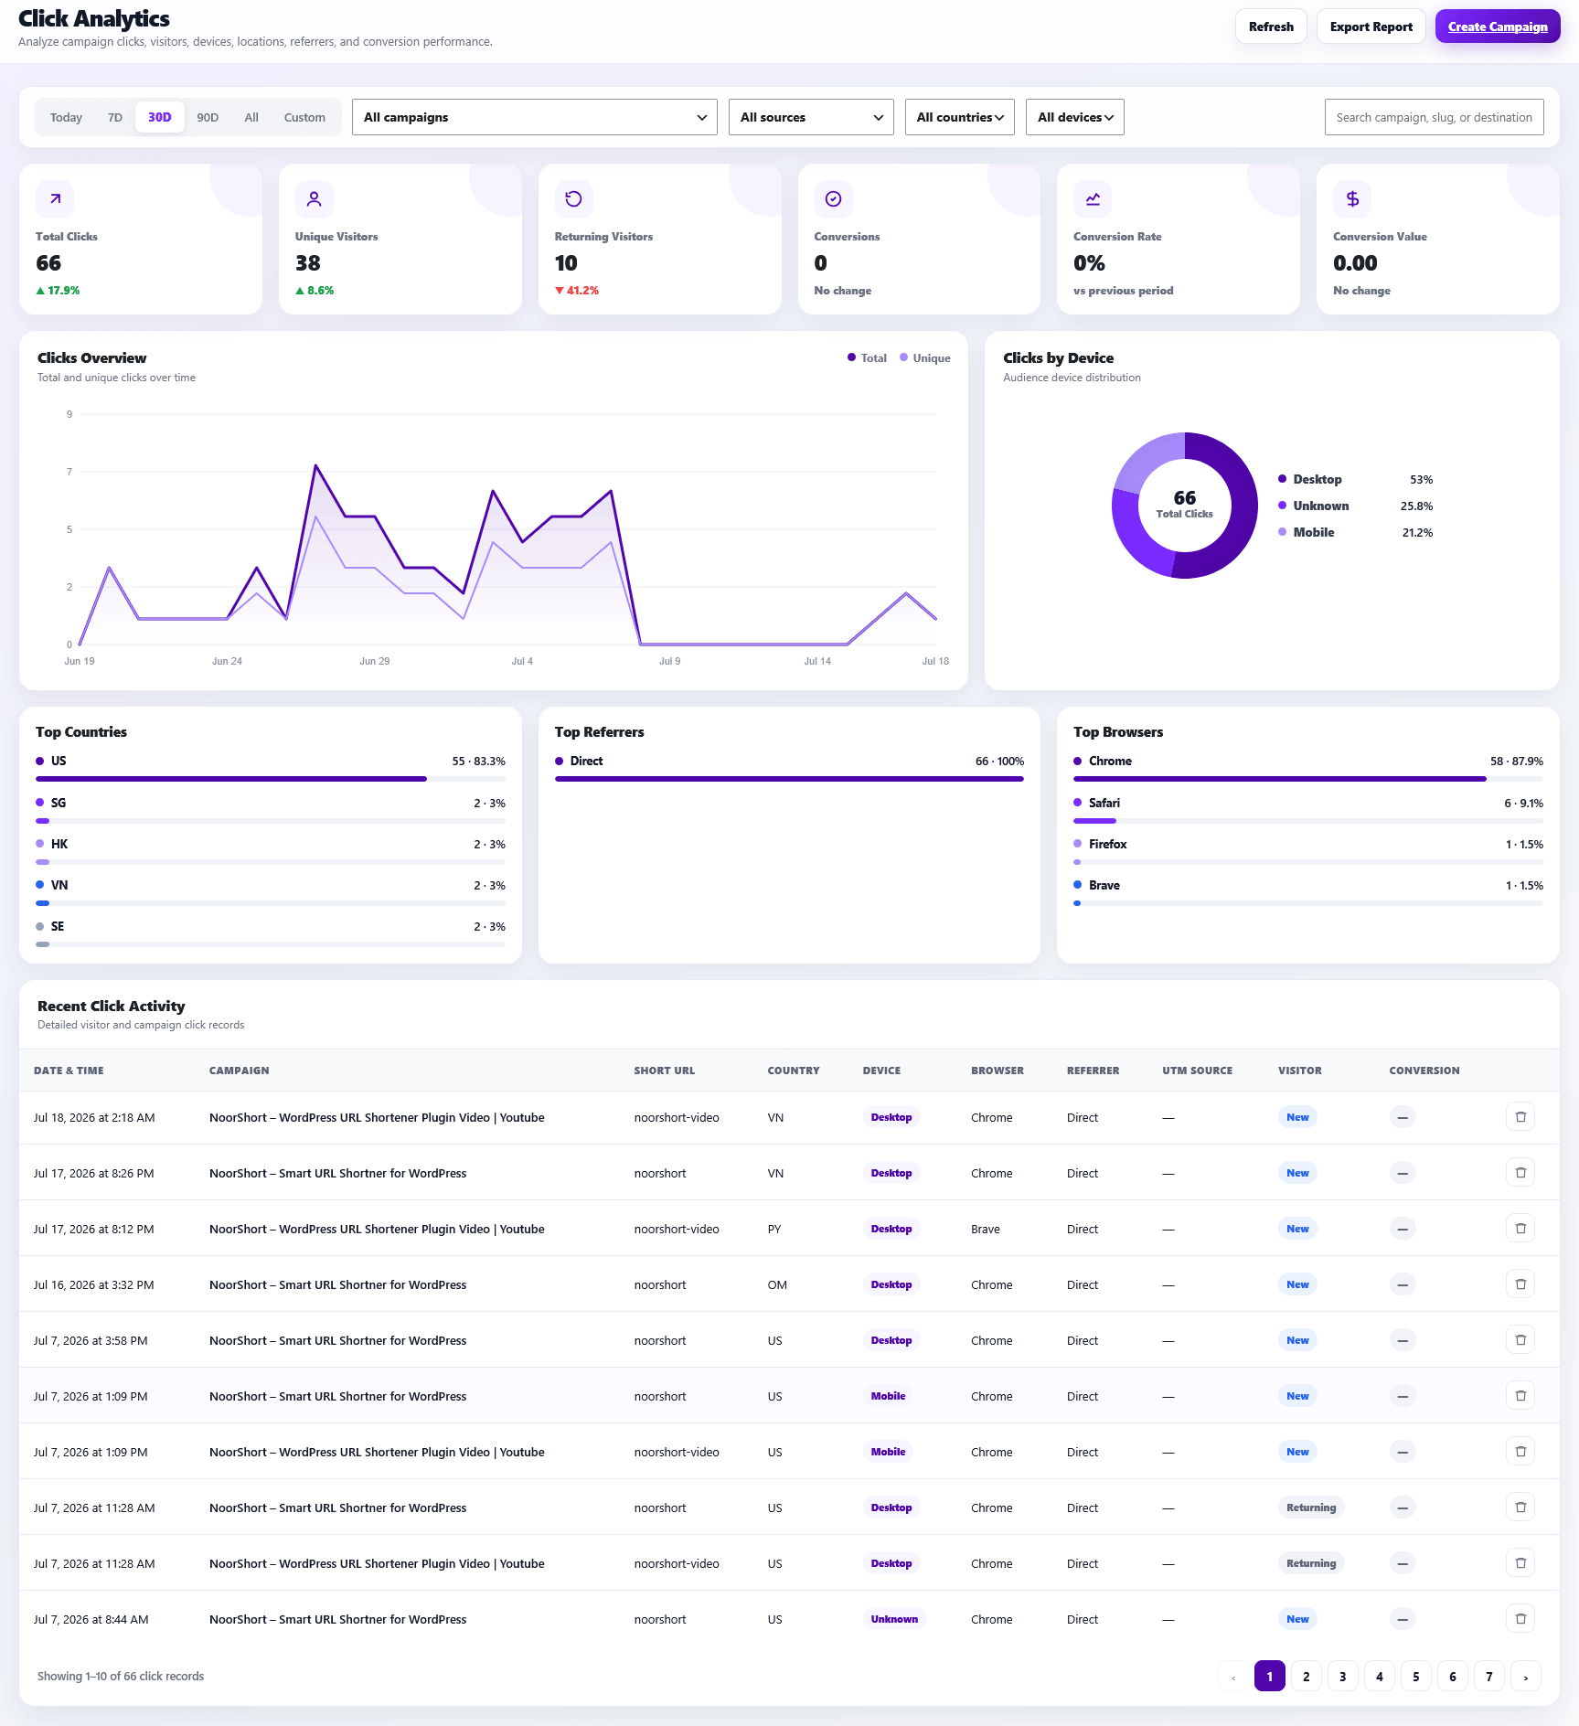
Task: Delete the Jul 17 8:26 PM click record
Action: point(1520,1173)
